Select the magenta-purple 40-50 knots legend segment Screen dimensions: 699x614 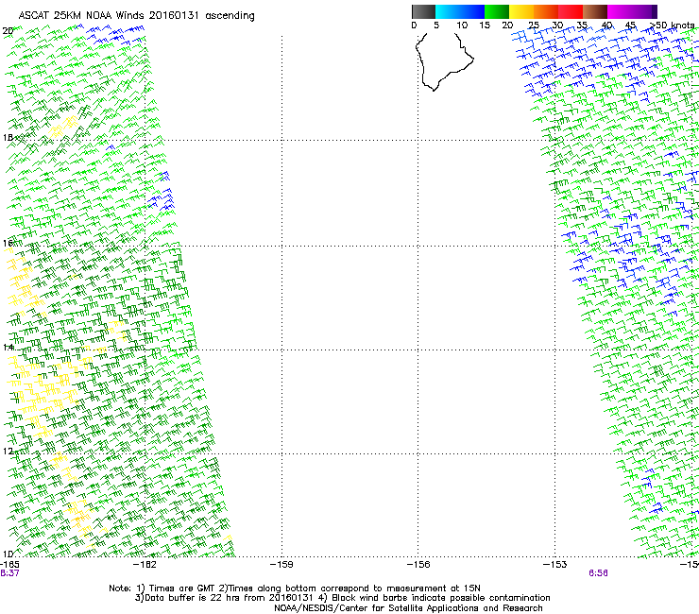(x=632, y=11)
